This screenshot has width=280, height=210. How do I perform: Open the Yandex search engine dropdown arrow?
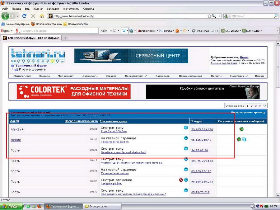20,32
